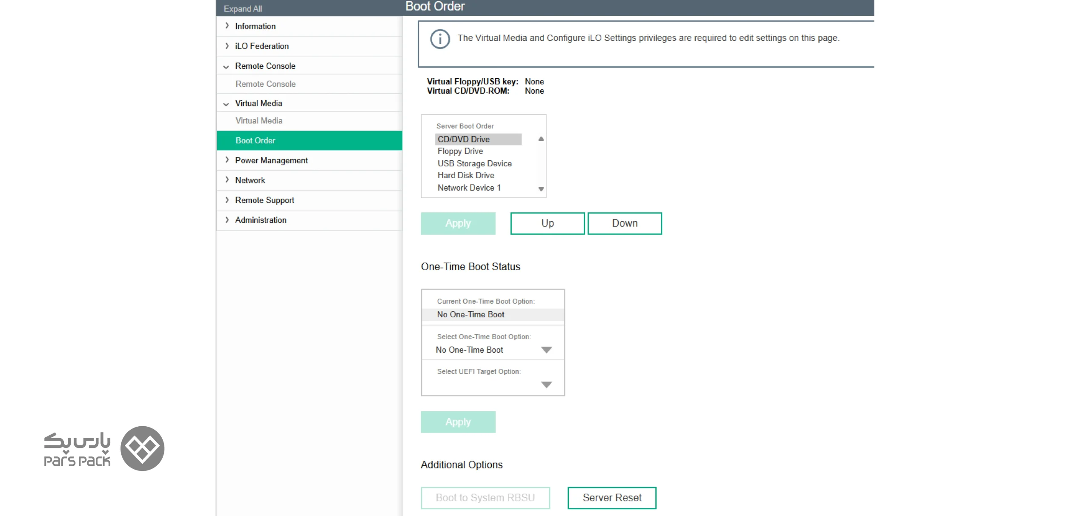Viewport: 1090px width, 516px height.
Task: Click Expand All in the sidebar header
Action: pos(243,9)
